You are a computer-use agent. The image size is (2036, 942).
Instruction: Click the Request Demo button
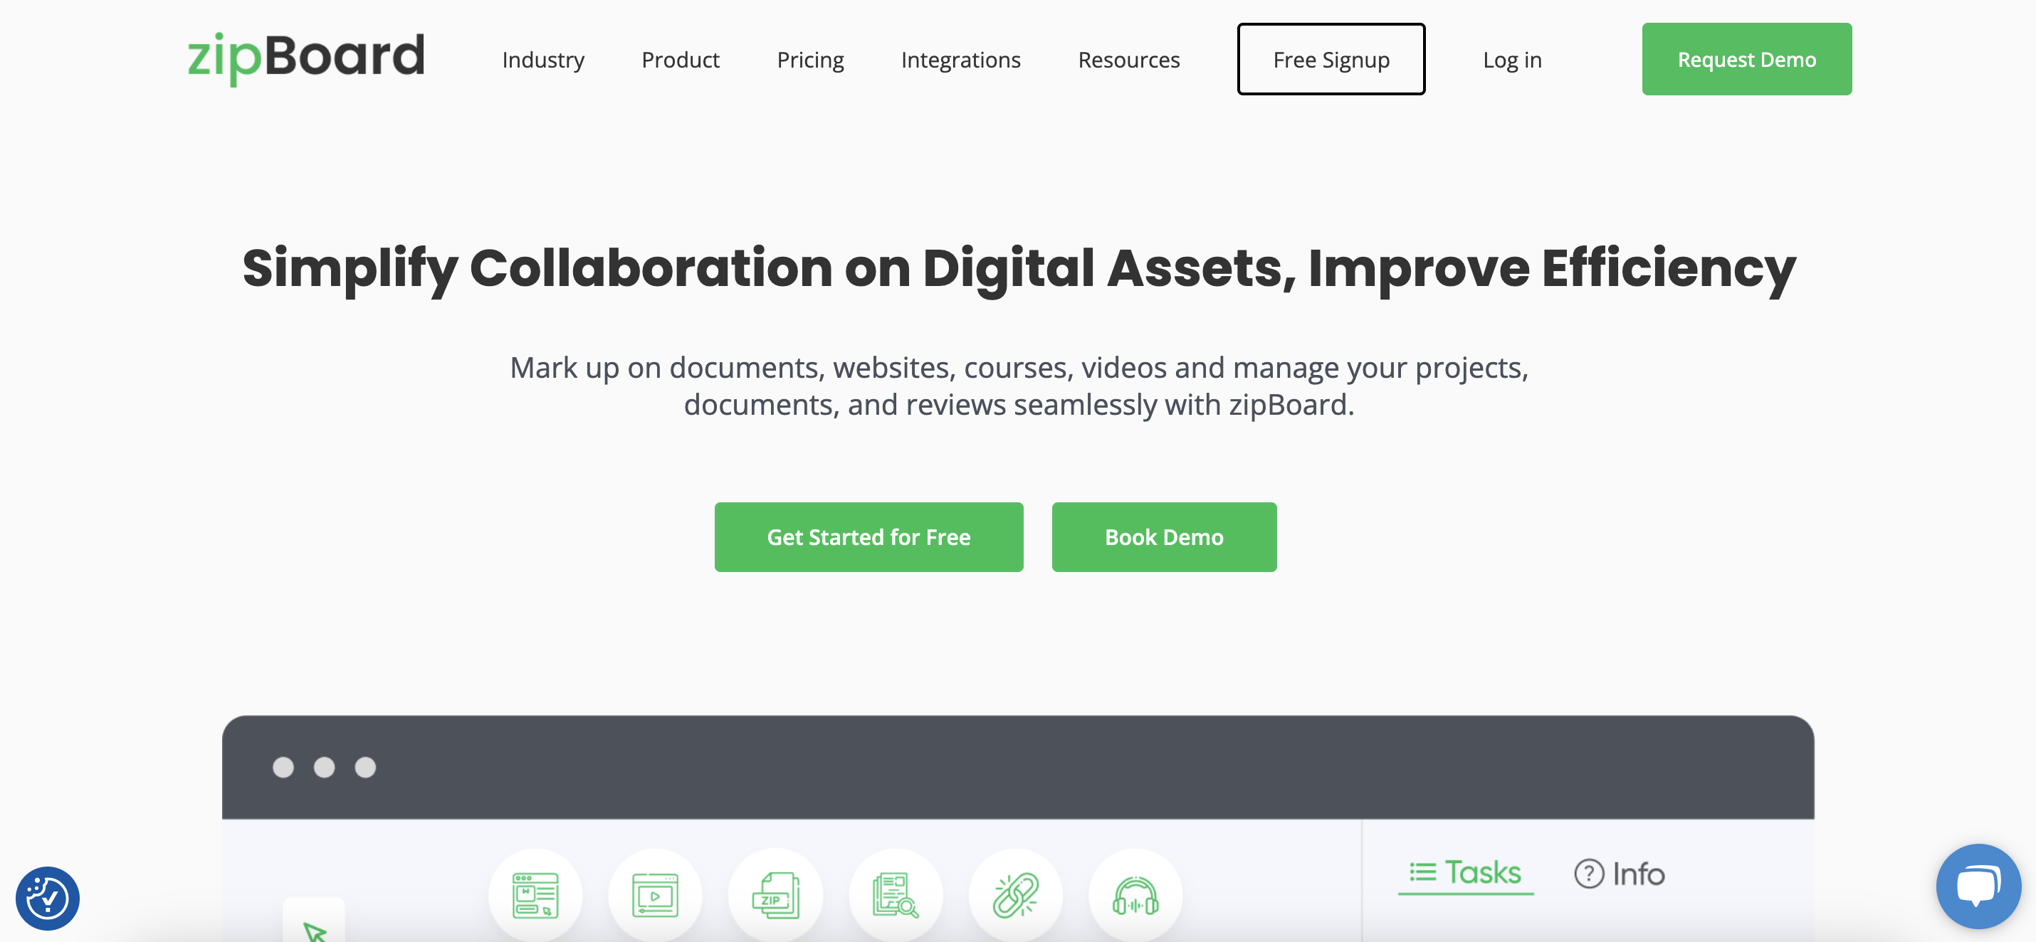(1747, 59)
